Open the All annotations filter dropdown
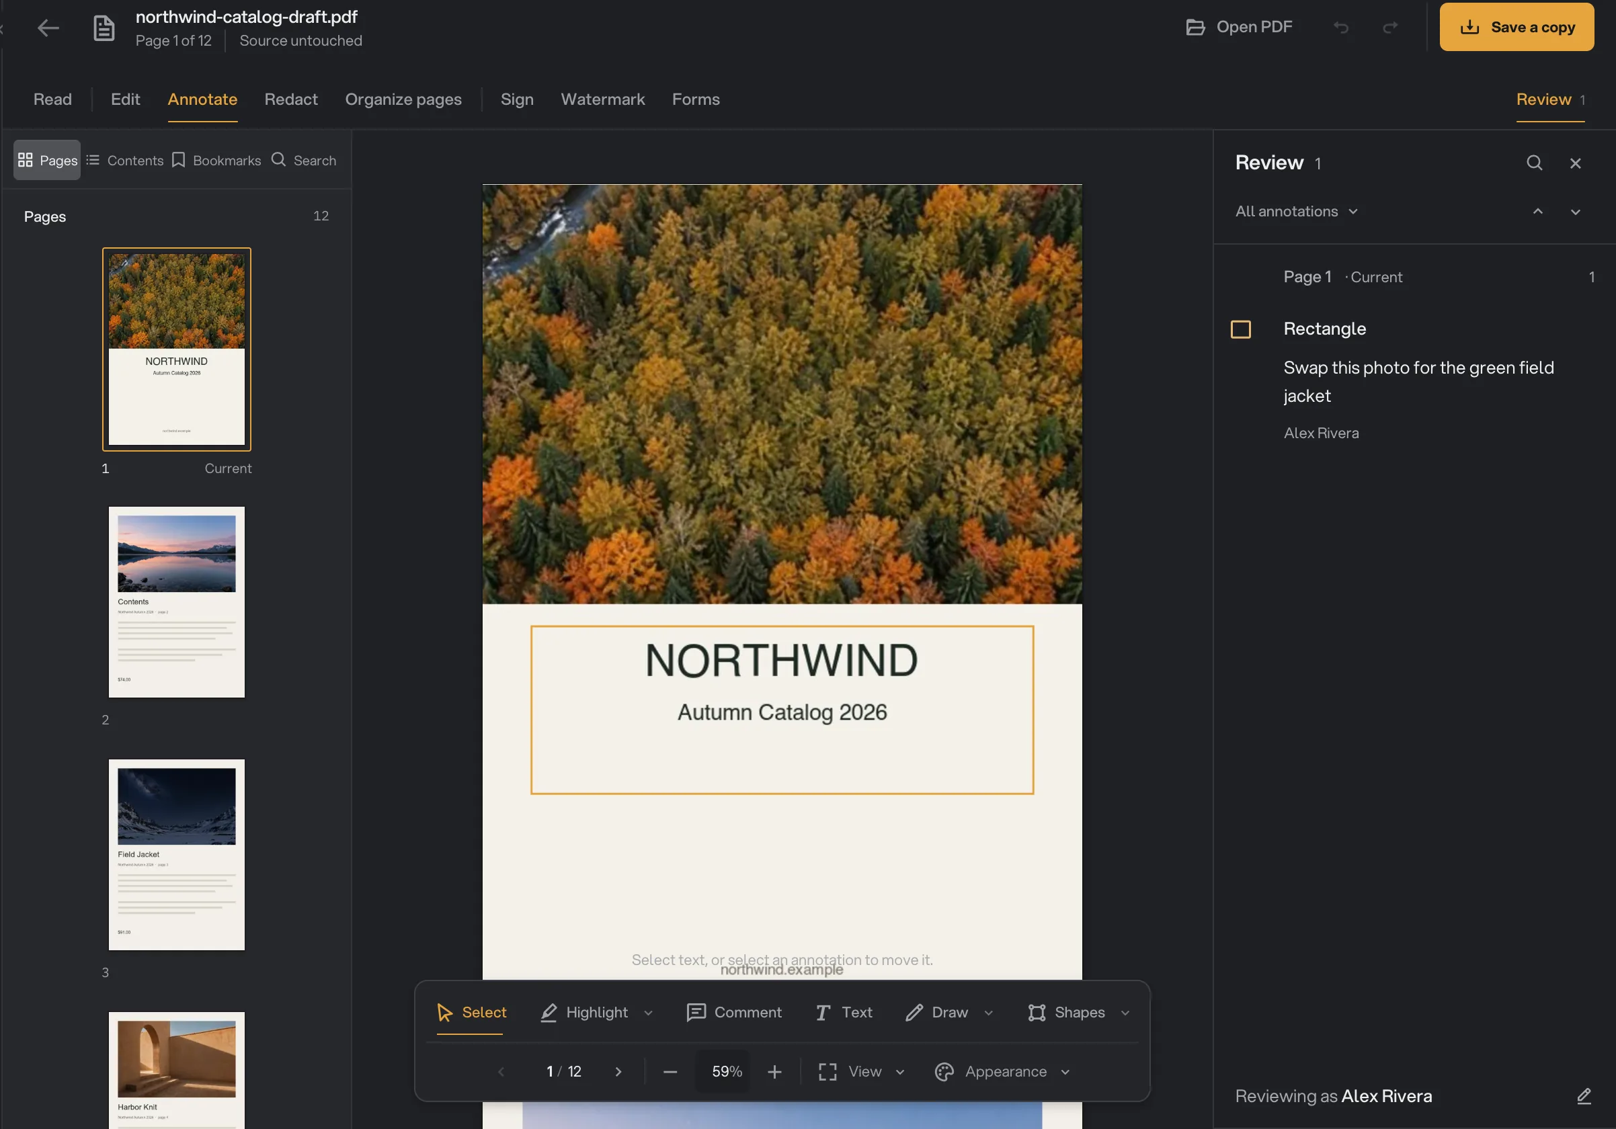 [x=1296, y=212]
